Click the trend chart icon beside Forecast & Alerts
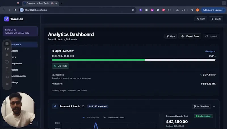227x129 pixels. click(55, 106)
